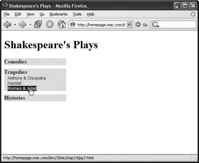Expand the address bar URL dropdown
The image size is (199, 163).
129,24
